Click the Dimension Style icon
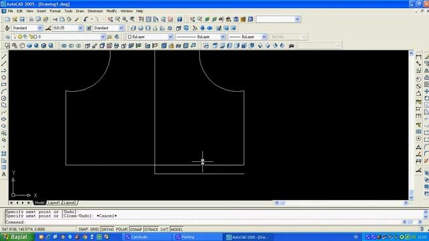The width and height of the screenshot is (429, 241). point(48,28)
